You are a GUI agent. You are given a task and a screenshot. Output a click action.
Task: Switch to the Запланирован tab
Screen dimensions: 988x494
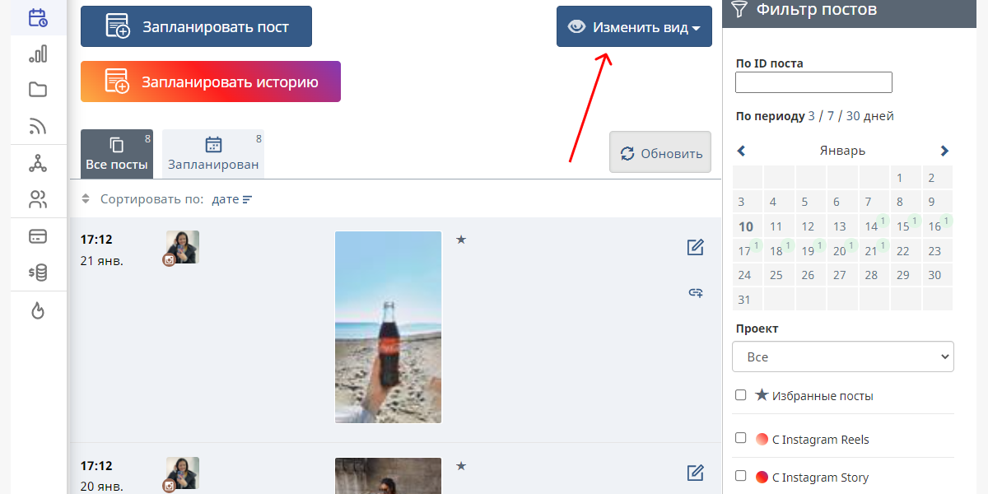coord(213,154)
